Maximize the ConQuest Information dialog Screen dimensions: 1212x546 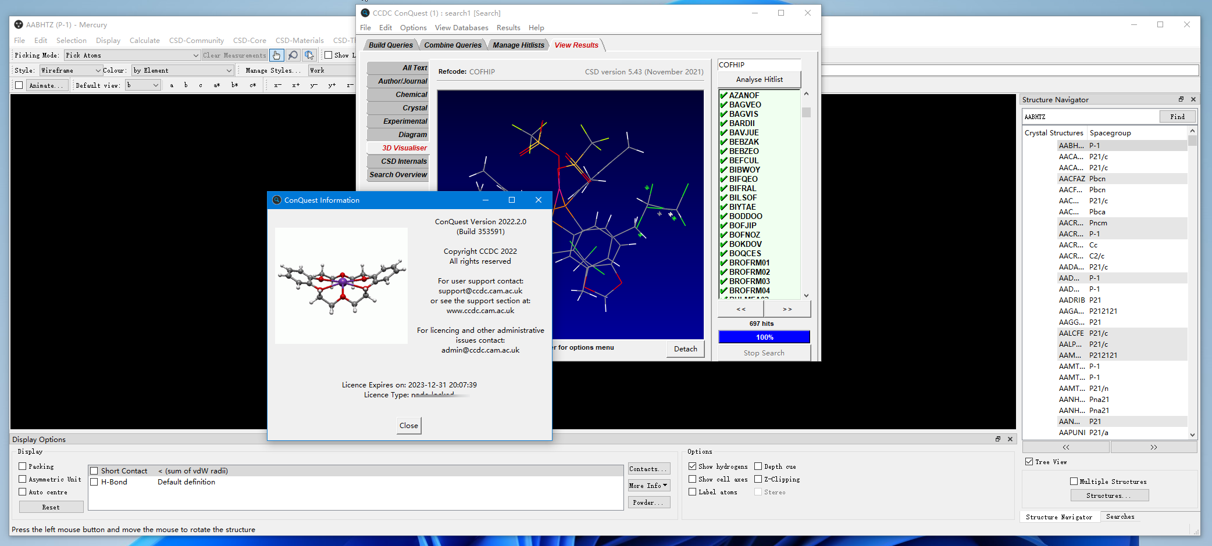coord(512,200)
